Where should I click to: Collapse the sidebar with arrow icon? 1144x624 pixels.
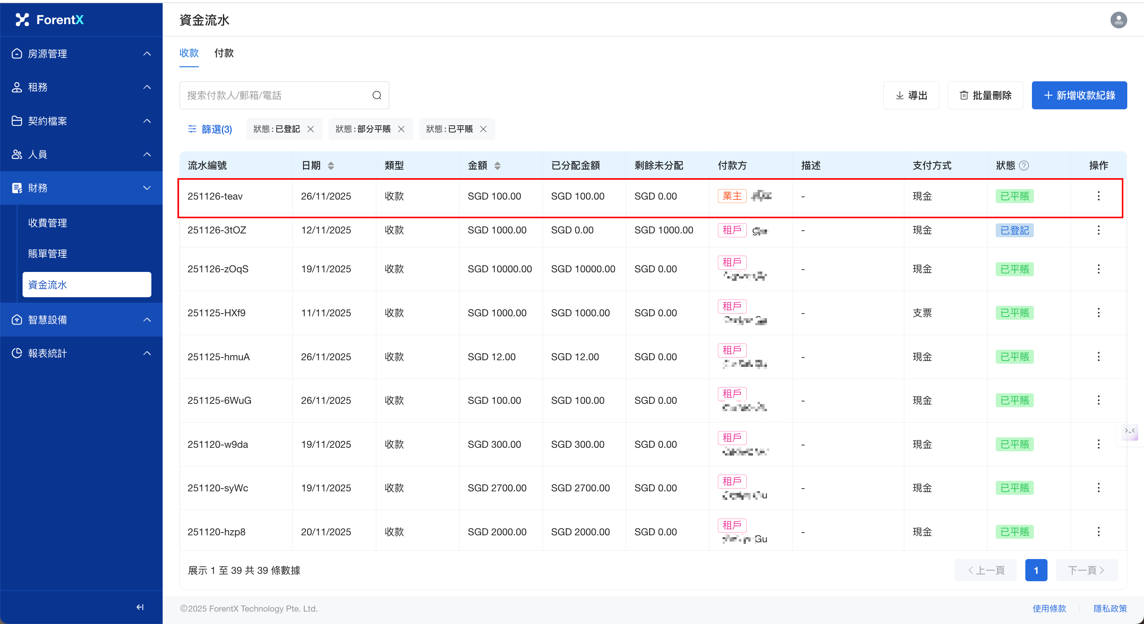140,606
